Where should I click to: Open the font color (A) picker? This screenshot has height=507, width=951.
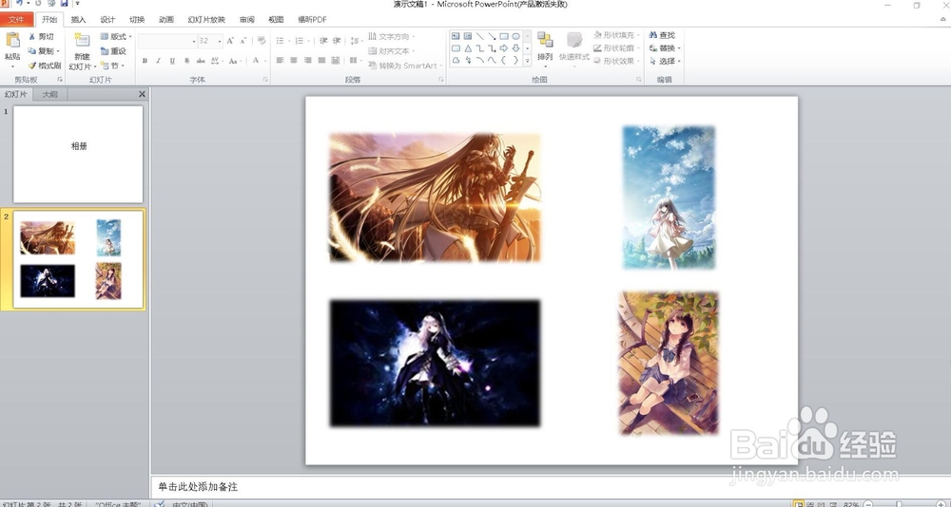[258, 61]
